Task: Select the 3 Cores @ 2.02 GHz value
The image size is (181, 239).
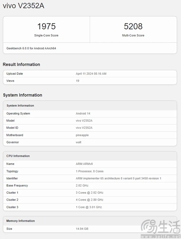Action: (90, 193)
